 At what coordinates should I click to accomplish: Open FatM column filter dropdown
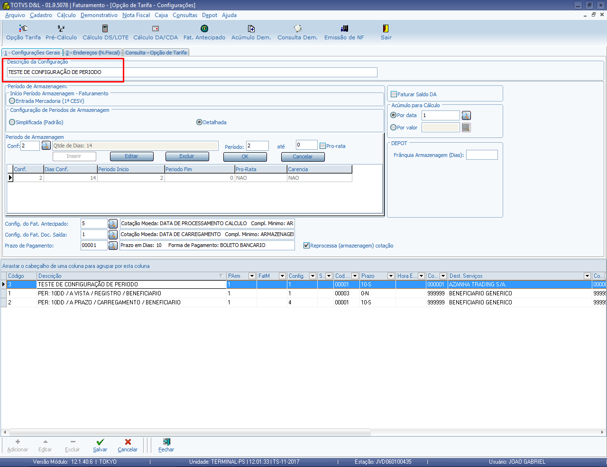(282, 276)
